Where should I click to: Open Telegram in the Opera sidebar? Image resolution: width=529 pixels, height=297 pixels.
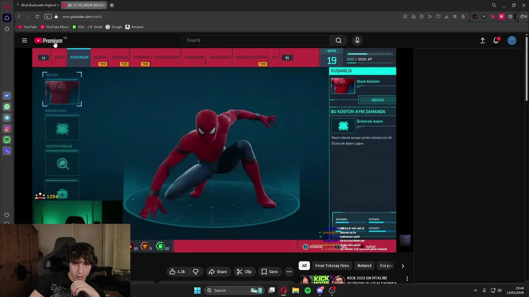click(x=7, y=118)
